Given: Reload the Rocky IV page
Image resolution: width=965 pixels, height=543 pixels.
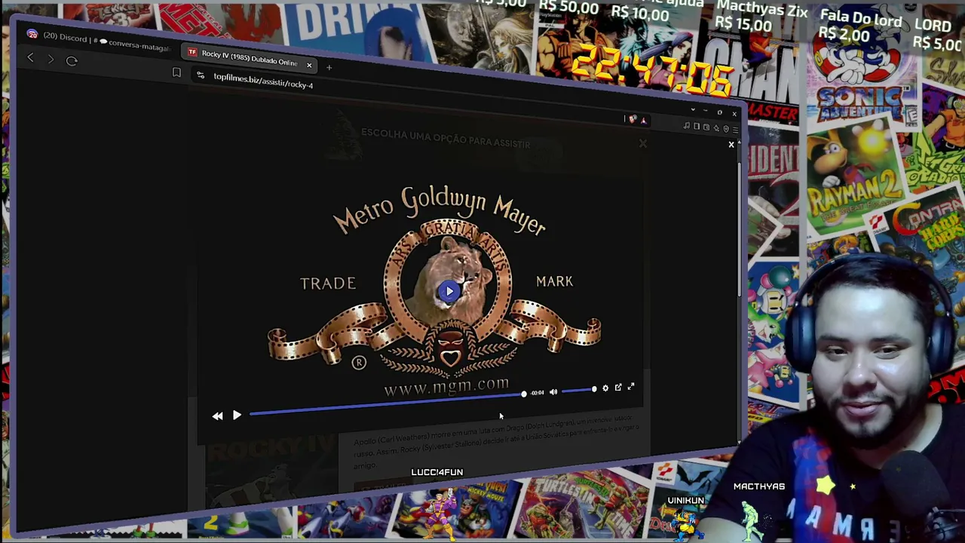Looking at the screenshot, I should point(72,60).
